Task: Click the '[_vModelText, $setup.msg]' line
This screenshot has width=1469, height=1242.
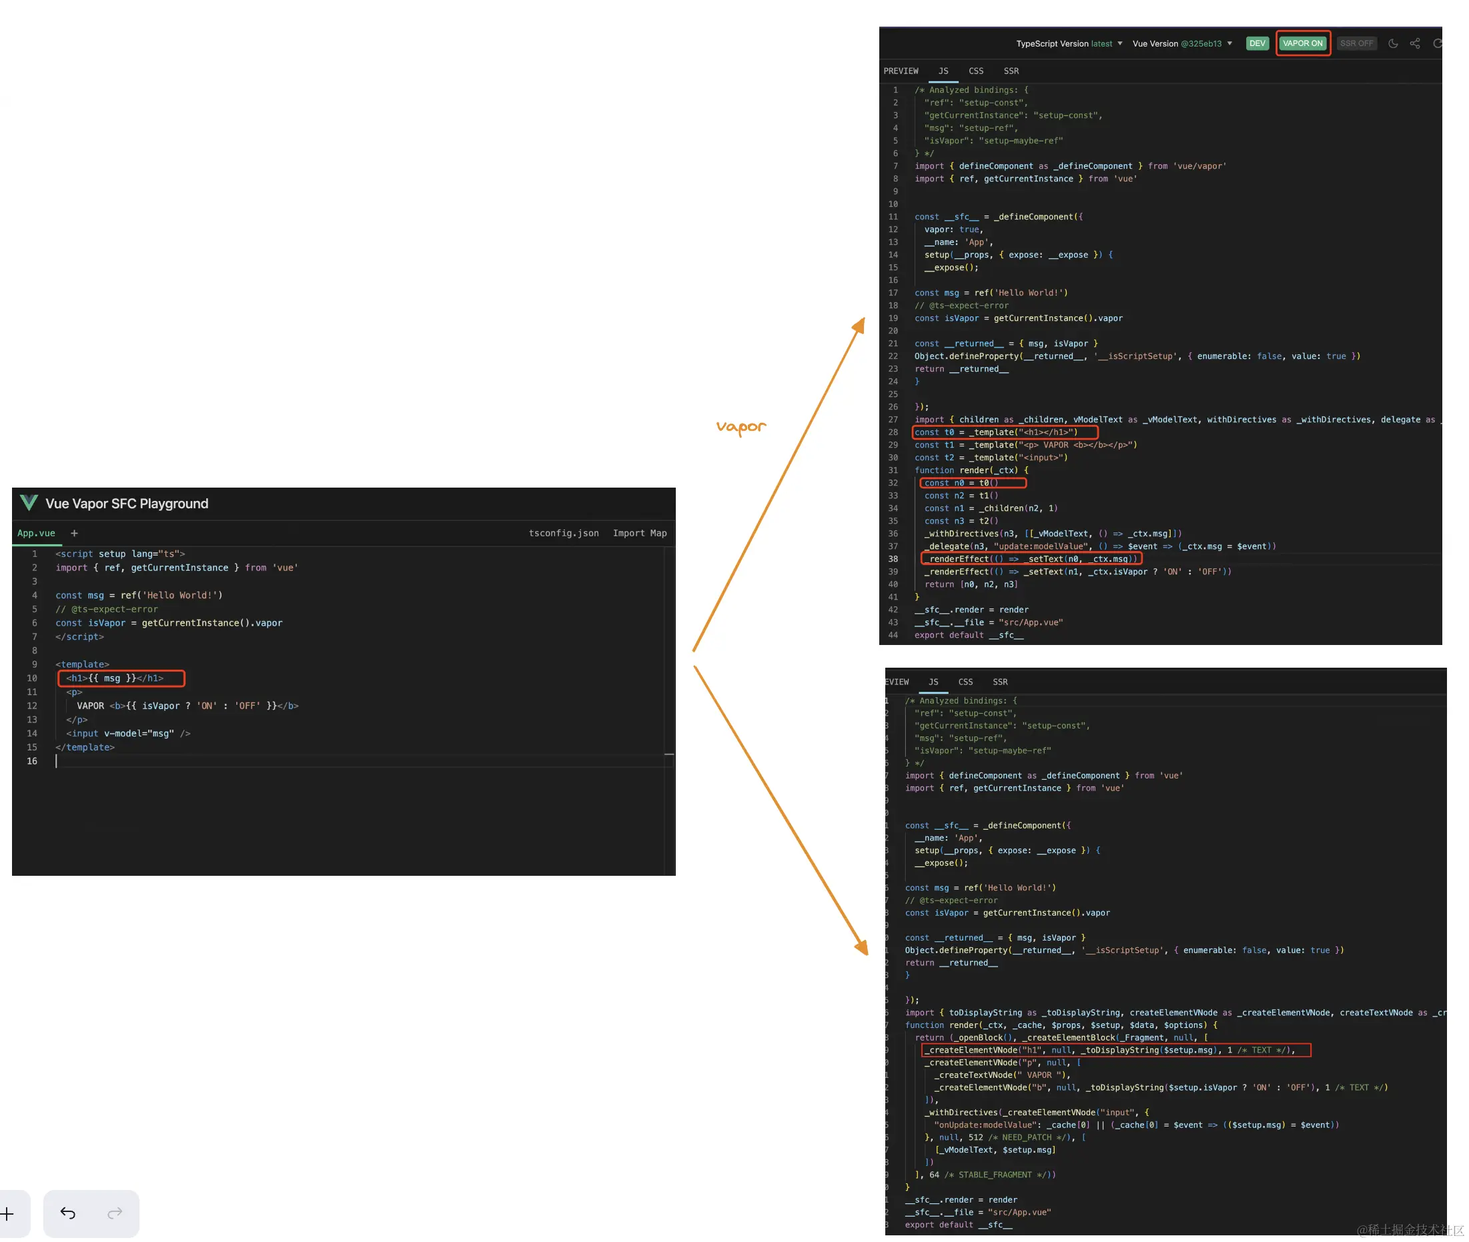Action: click(x=995, y=1150)
